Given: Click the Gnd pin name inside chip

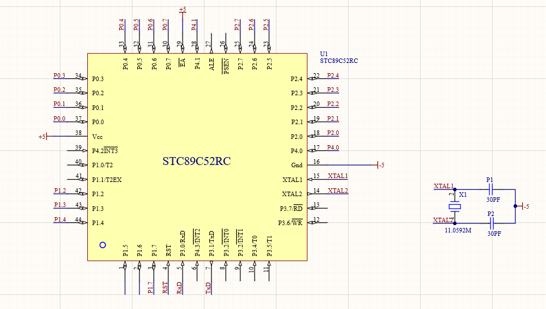Looking at the screenshot, I should click(297, 165).
